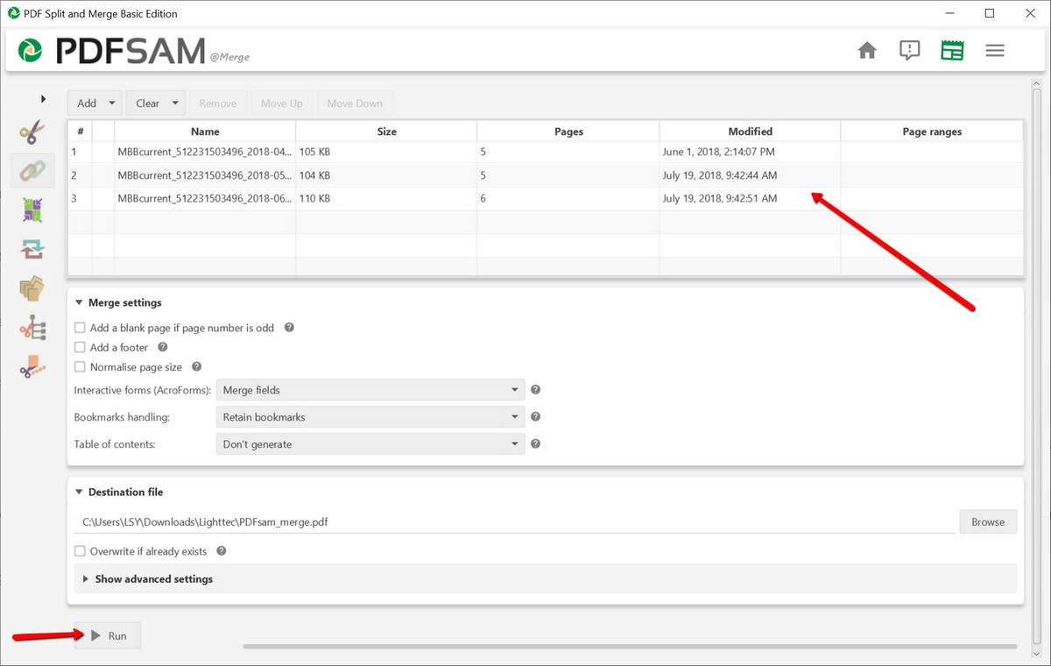Go to the Home dashboard icon
The height and width of the screenshot is (666, 1051).
tap(867, 51)
